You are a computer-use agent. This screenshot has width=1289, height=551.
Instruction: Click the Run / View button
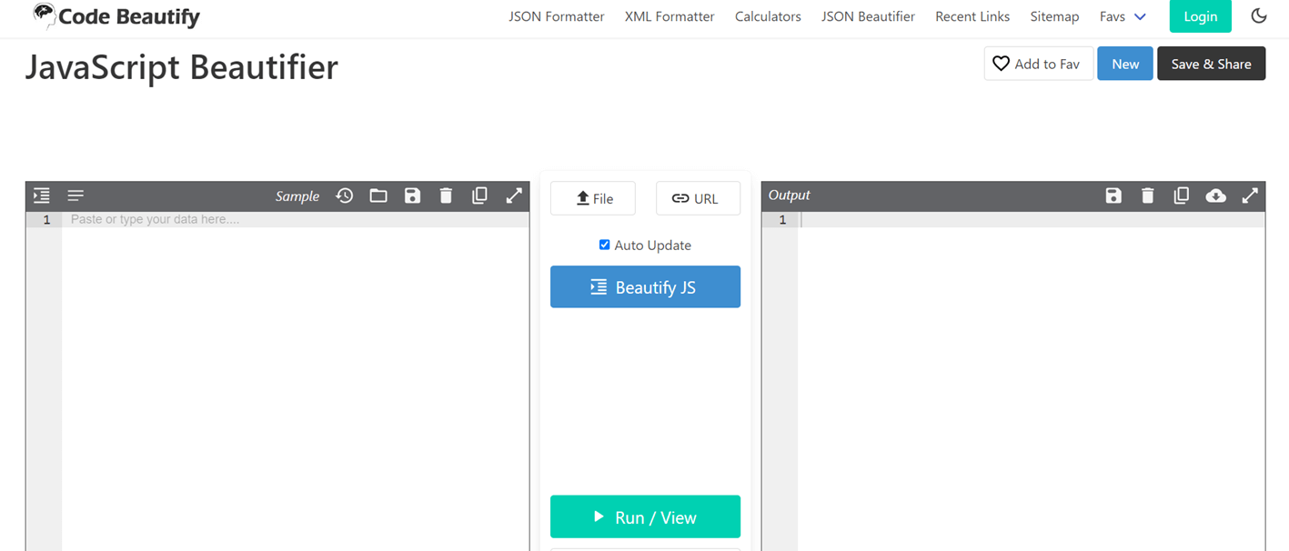click(645, 517)
